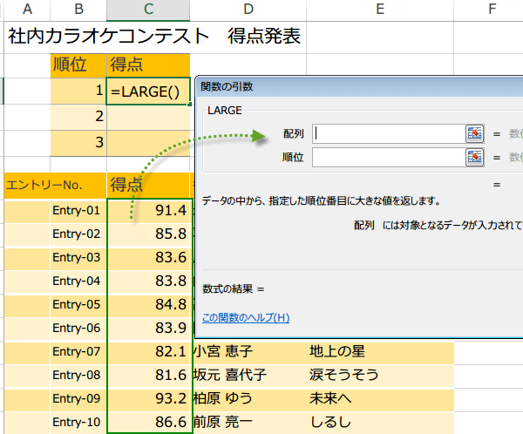This screenshot has width=523, height=434.
Task: Click range selector icon for 配列 field
Action: pos(474,133)
